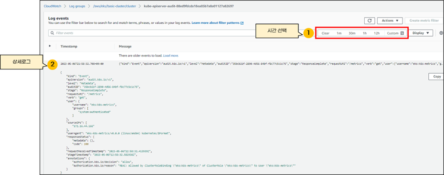Click the "auditID" line in JSON

pos(103,87)
